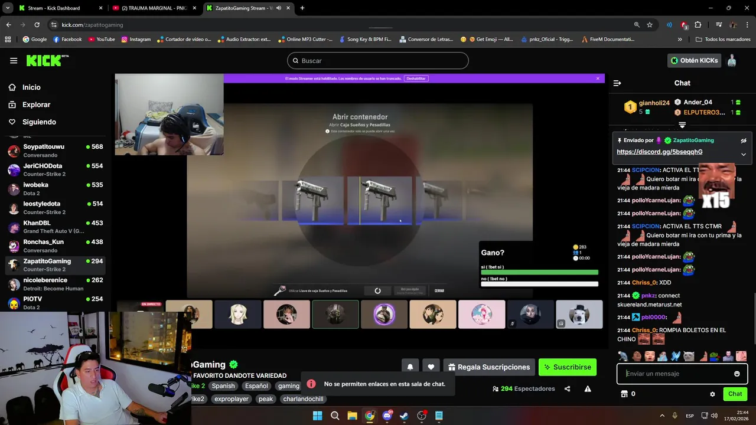Open chat settings gear
Image resolution: width=756 pixels, height=425 pixels.
coord(712,394)
